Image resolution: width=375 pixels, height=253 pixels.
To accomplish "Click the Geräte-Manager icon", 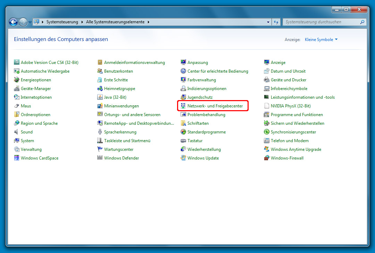I will pos(17,89).
